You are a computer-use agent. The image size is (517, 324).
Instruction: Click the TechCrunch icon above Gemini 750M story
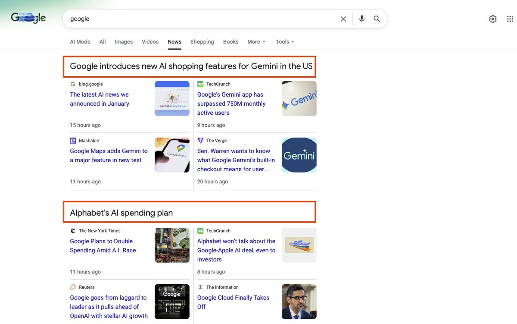click(200, 84)
